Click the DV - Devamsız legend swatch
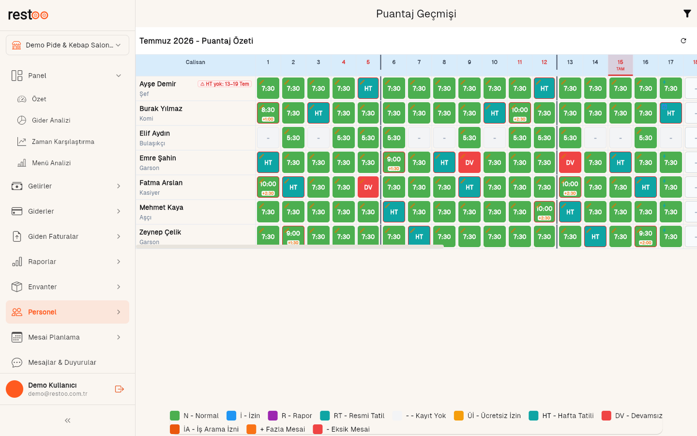The image size is (697, 436). (x=606, y=416)
